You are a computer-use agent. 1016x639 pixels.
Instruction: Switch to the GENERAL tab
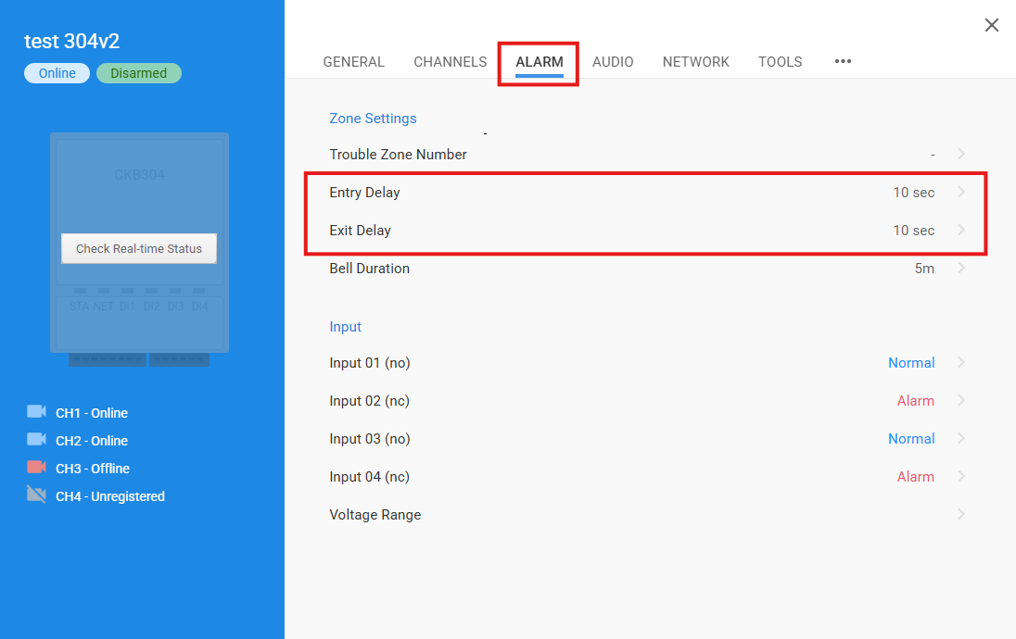tap(353, 62)
